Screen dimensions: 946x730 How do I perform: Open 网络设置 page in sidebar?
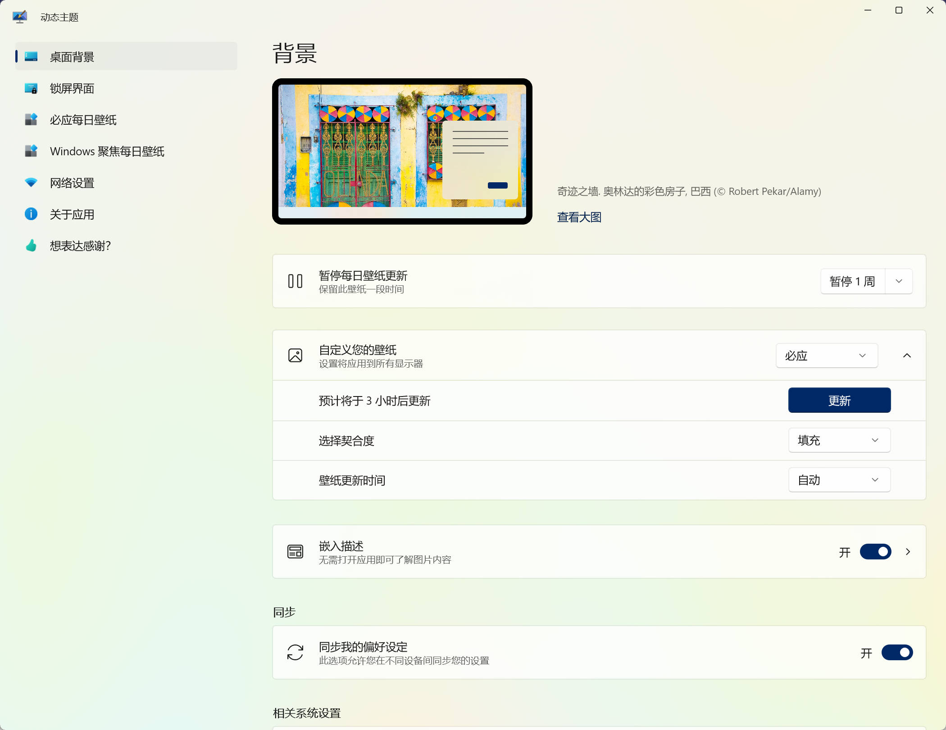(x=72, y=183)
